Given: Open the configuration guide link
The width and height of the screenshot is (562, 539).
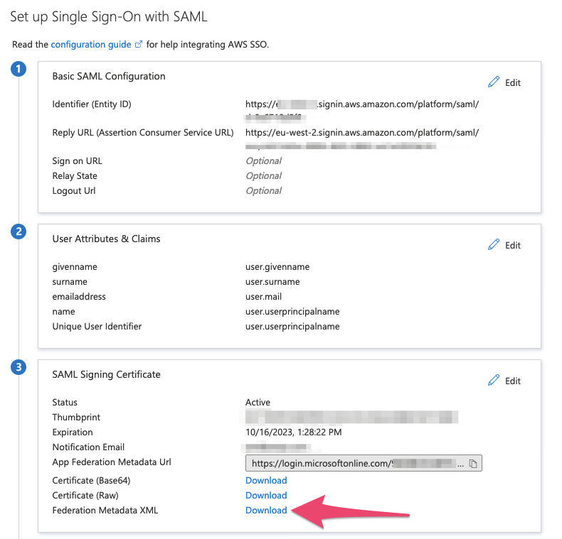Looking at the screenshot, I should click(91, 44).
